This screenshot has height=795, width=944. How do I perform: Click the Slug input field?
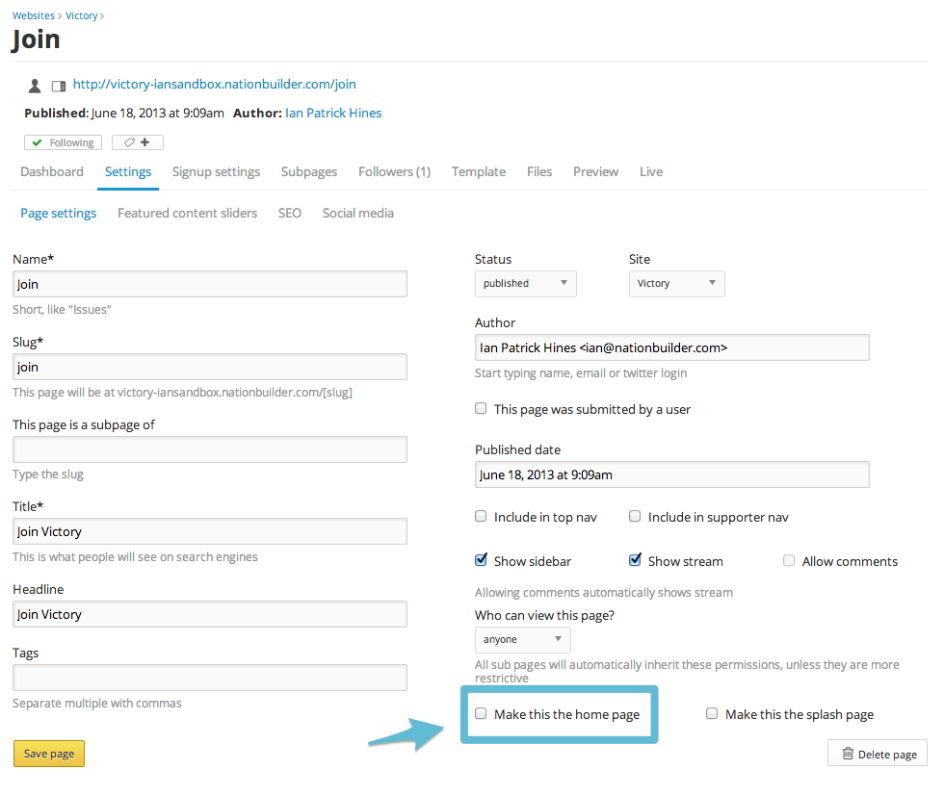210,367
